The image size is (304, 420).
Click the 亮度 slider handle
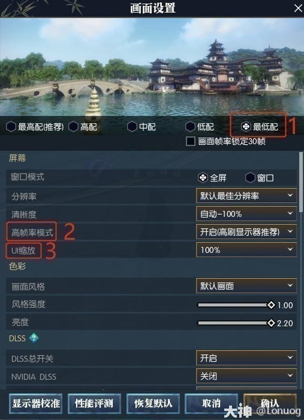click(x=271, y=323)
